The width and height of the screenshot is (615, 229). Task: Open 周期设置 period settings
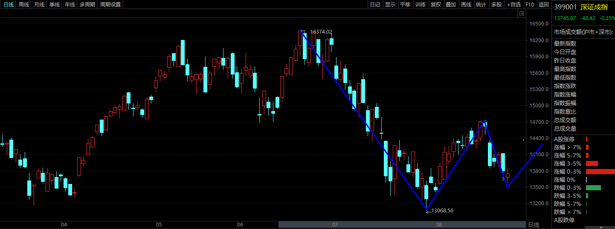(x=110, y=4)
